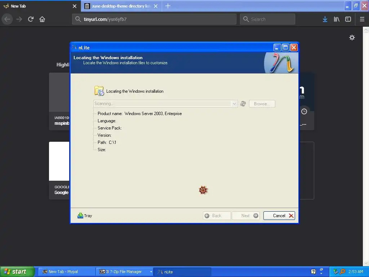The height and width of the screenshot is (277, 369).
Task: Open the downloads arrow in browser toolbar
Action: (x=325, y=19)
